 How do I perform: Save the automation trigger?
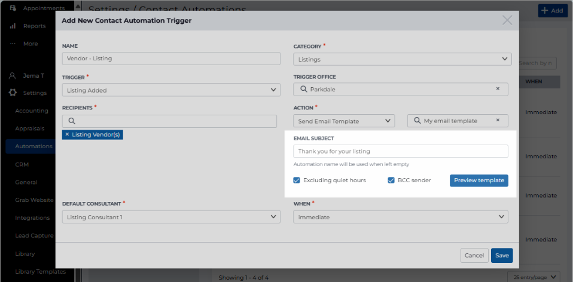[502, 255]
